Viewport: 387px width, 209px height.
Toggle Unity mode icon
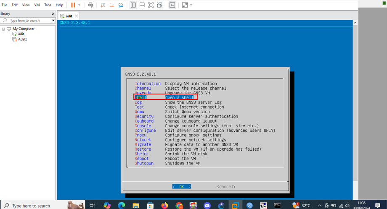[x=160, y=5]
